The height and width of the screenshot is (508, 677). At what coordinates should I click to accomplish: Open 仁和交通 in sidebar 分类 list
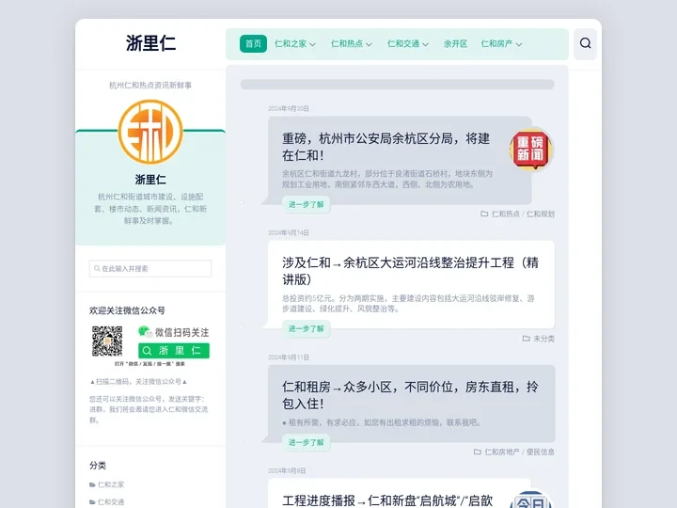pos(111,502)
